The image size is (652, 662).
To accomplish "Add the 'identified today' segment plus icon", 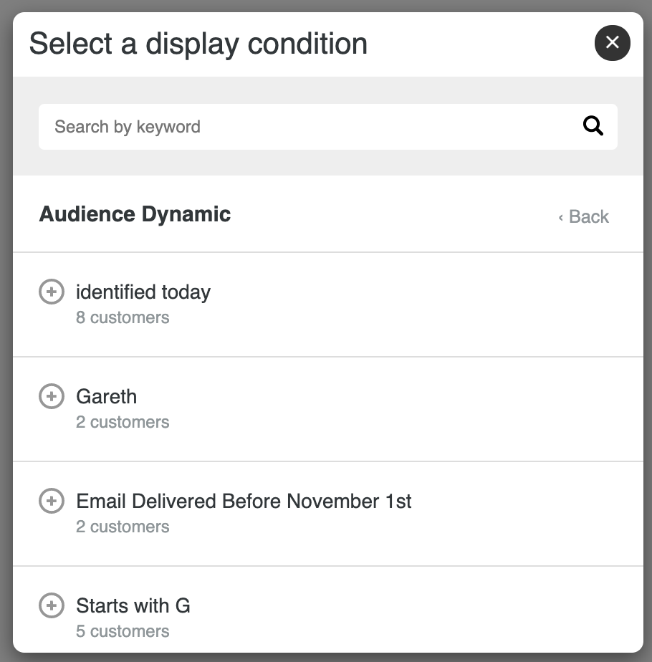I will tap(52, 292).
